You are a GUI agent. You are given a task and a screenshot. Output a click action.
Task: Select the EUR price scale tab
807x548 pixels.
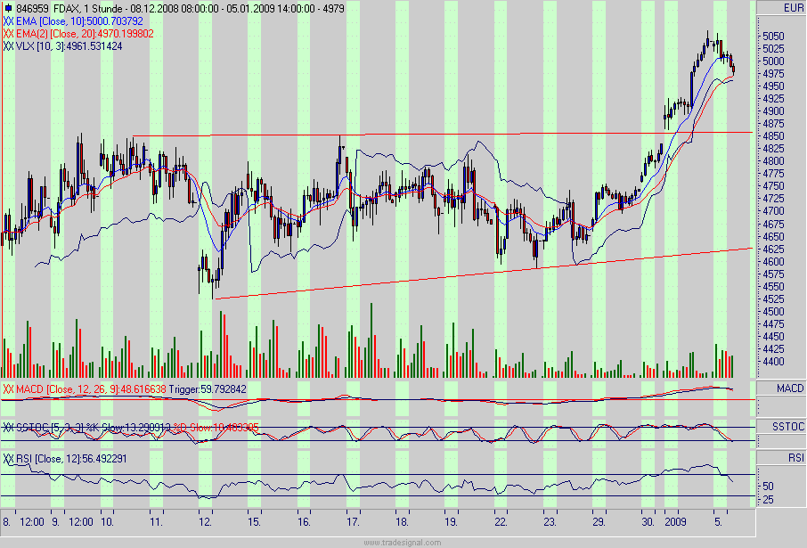click(781, 7)
